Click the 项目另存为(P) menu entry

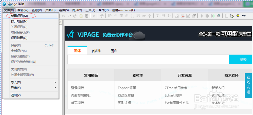[31, 32]
